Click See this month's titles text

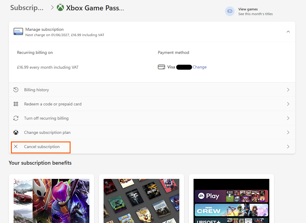pos(255,14)
